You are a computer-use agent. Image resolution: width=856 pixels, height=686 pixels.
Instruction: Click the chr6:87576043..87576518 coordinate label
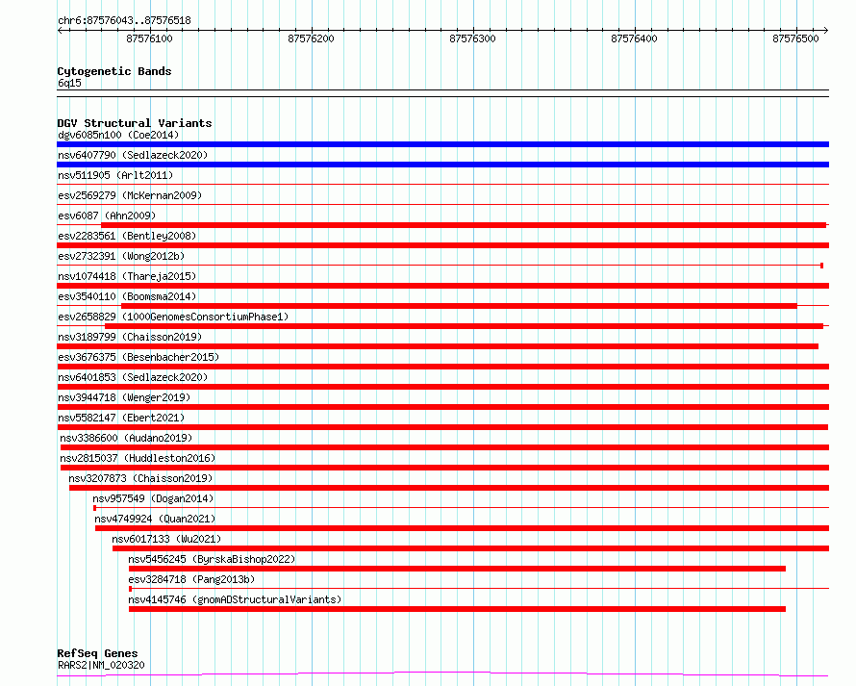[124, 21]
